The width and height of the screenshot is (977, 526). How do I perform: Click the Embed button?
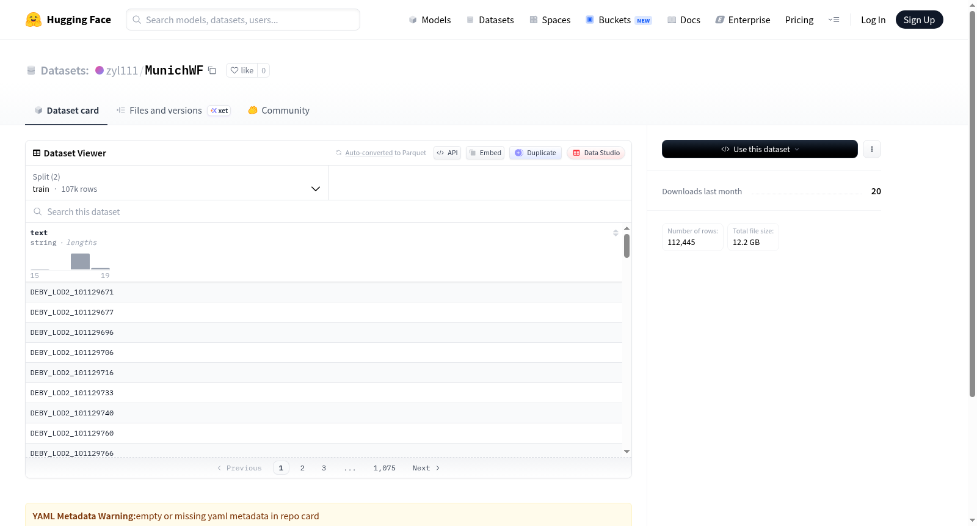coord(485,153)
